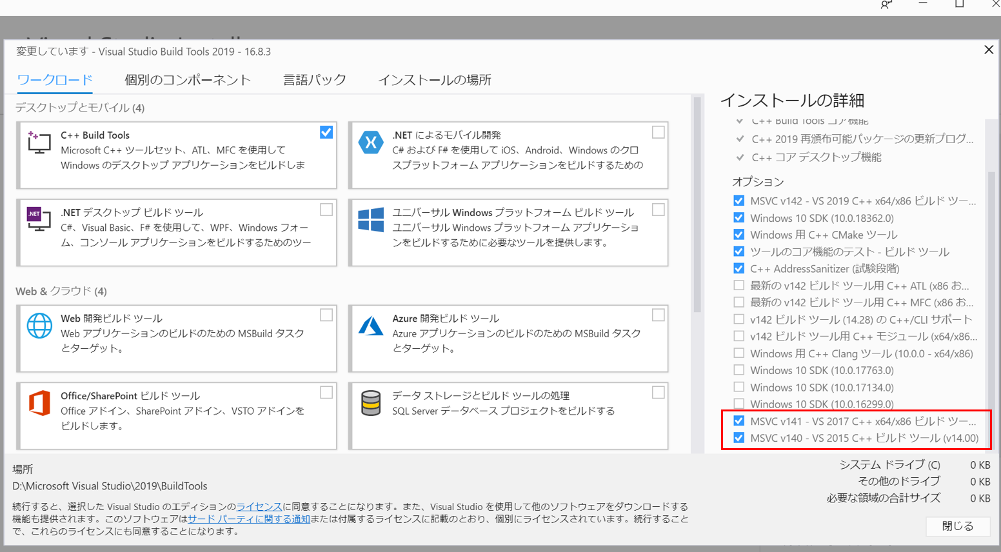
Task: Check 最新の v142 ビルド ツール用 C++ ATL
Action: pos(739,285)
